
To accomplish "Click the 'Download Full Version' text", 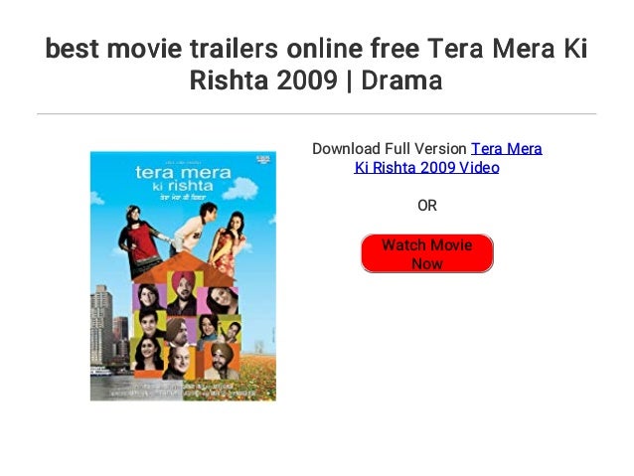I will coord(390,149).
